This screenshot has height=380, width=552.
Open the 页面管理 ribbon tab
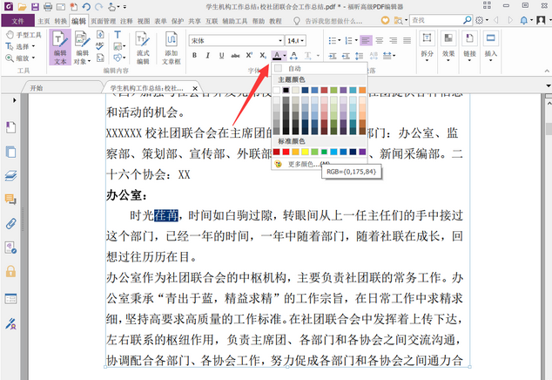(x=104, y=20)
